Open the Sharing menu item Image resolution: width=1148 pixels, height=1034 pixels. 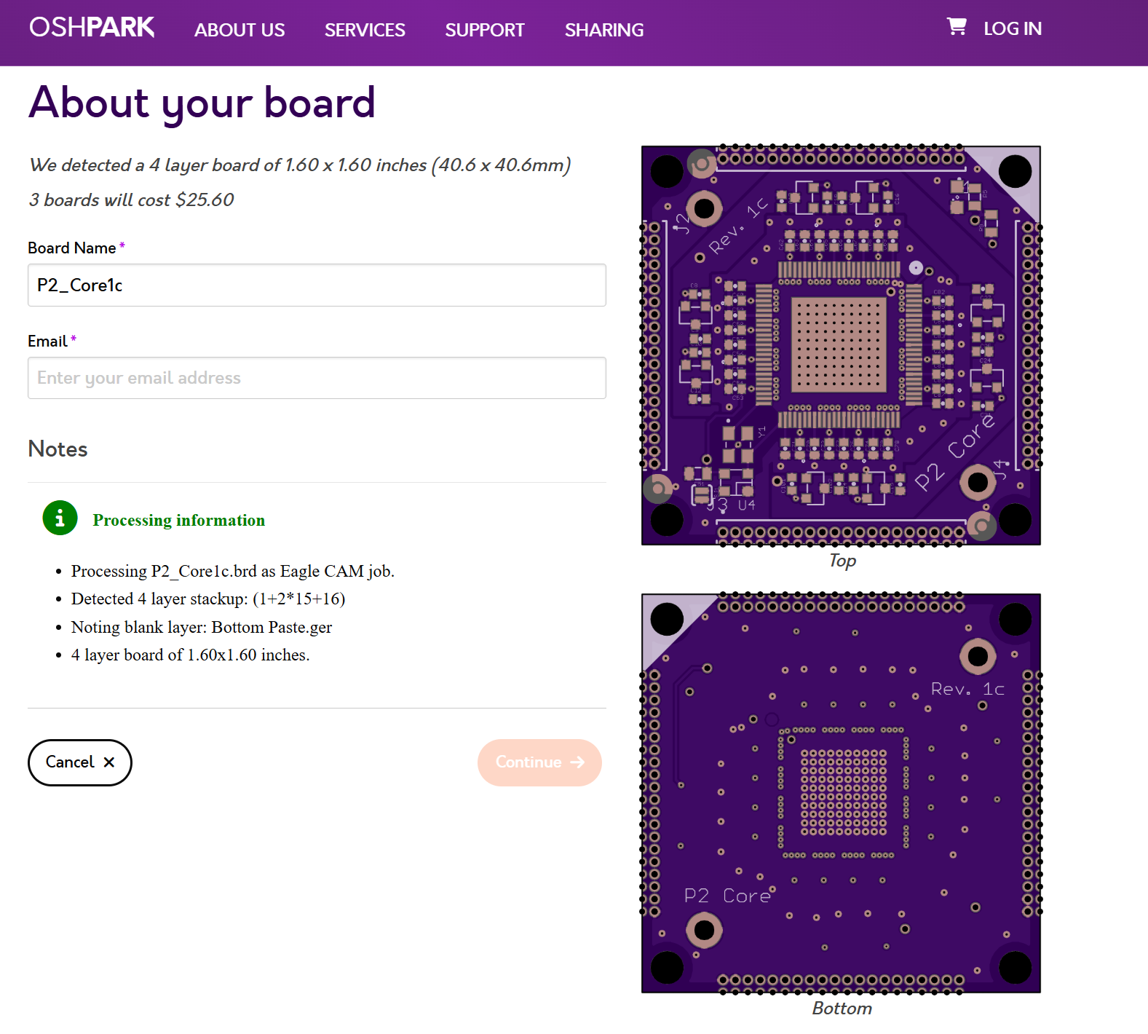click(x=603, y=30)
